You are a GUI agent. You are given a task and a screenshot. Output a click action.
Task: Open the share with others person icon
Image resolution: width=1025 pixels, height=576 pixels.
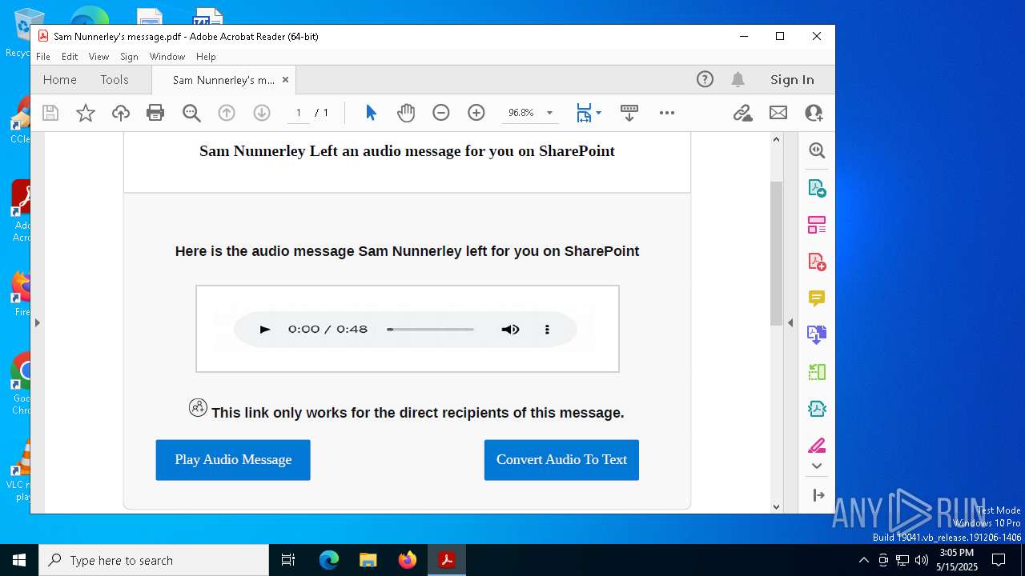coord(814,113)
